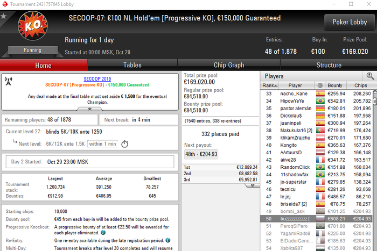
Task: Expand the full payout list
Action: tap(252, 185)
